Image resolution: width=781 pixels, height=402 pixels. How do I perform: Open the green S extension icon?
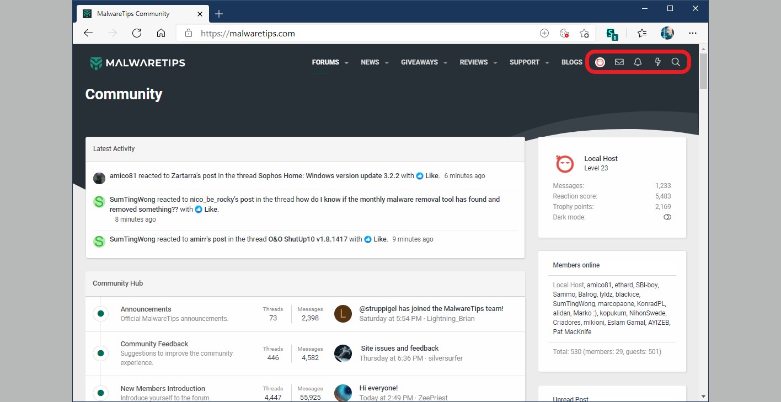612,34
